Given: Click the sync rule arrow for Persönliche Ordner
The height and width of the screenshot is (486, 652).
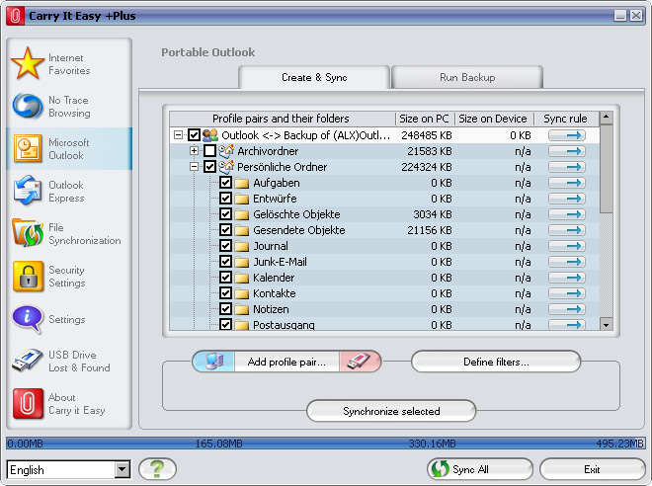Looking at the screenshot, I should [567, 167].
